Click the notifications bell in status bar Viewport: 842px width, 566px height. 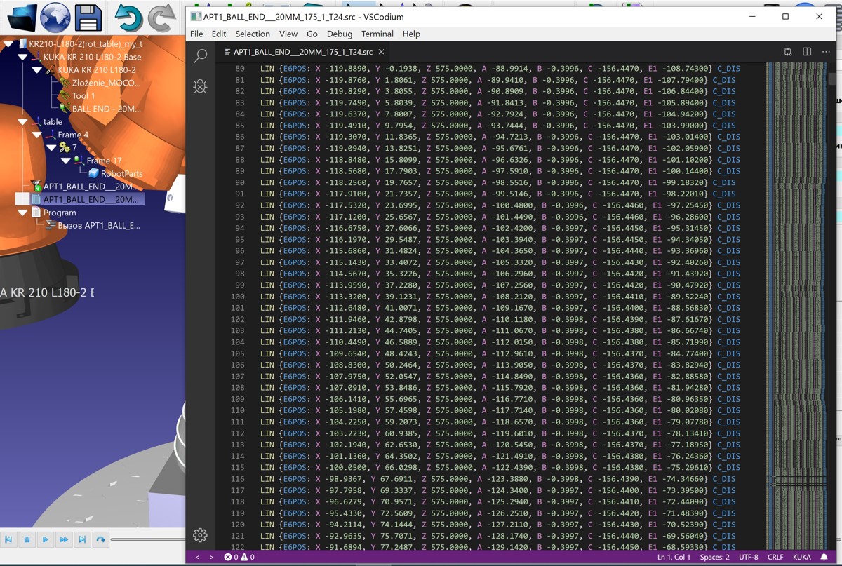(x=824, y=557)
